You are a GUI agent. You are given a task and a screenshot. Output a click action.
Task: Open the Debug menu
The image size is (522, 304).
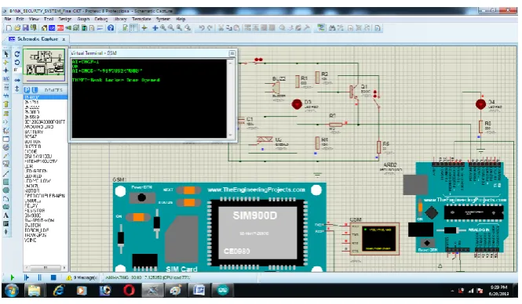(101, 20)
